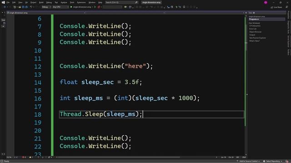Open the Select Repository dropdown

tap(273, 161)
